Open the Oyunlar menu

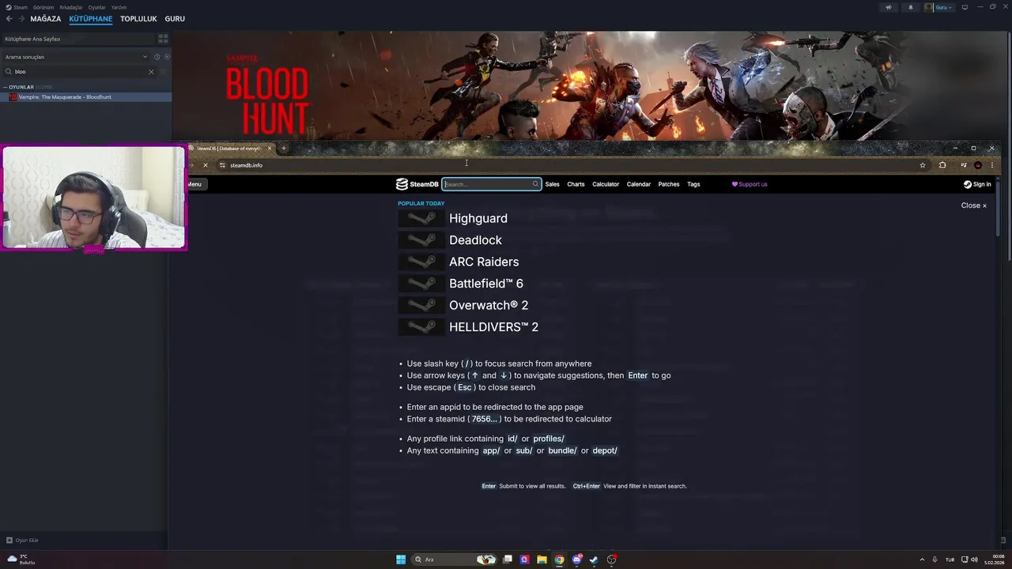coord(97,7)
